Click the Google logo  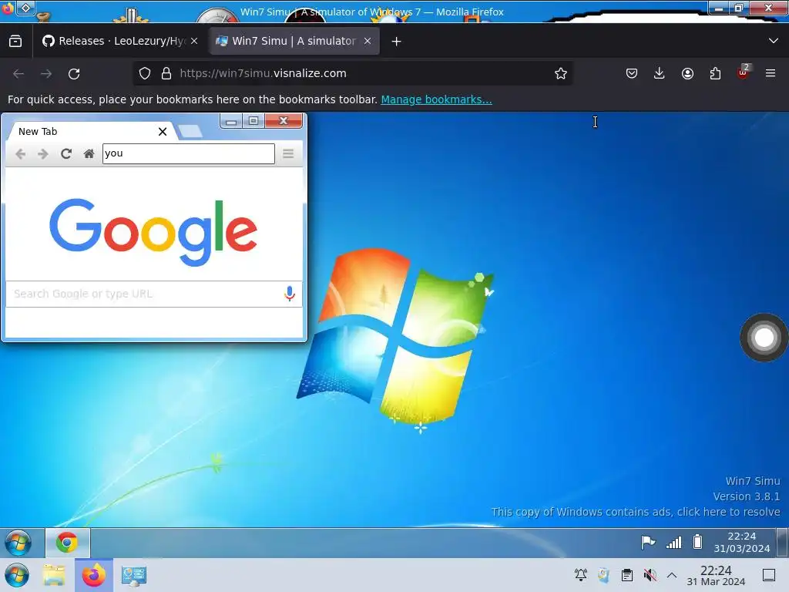(x=153, y=232)
